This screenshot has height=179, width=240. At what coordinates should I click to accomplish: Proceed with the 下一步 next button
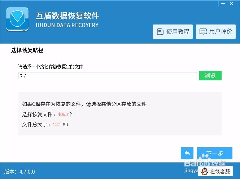[x=215, y=153]
